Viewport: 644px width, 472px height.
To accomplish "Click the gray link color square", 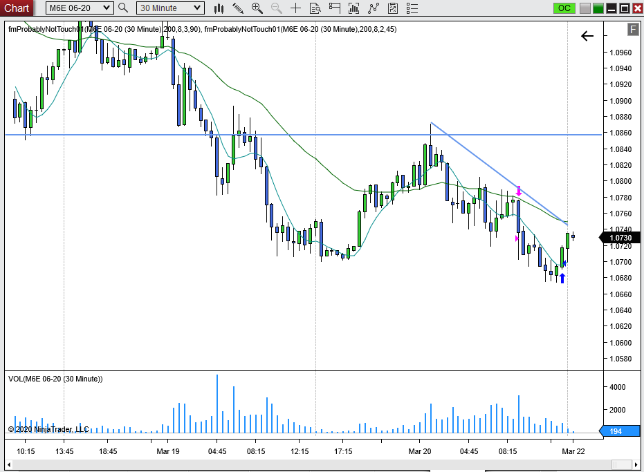I will [x=585, y=8].
